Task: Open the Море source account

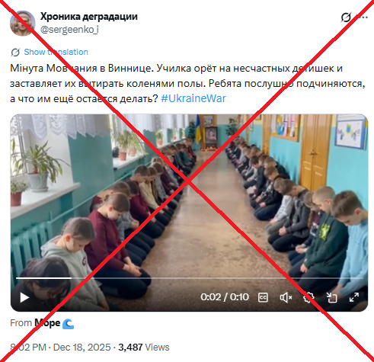Action: [x=47, y=323]
